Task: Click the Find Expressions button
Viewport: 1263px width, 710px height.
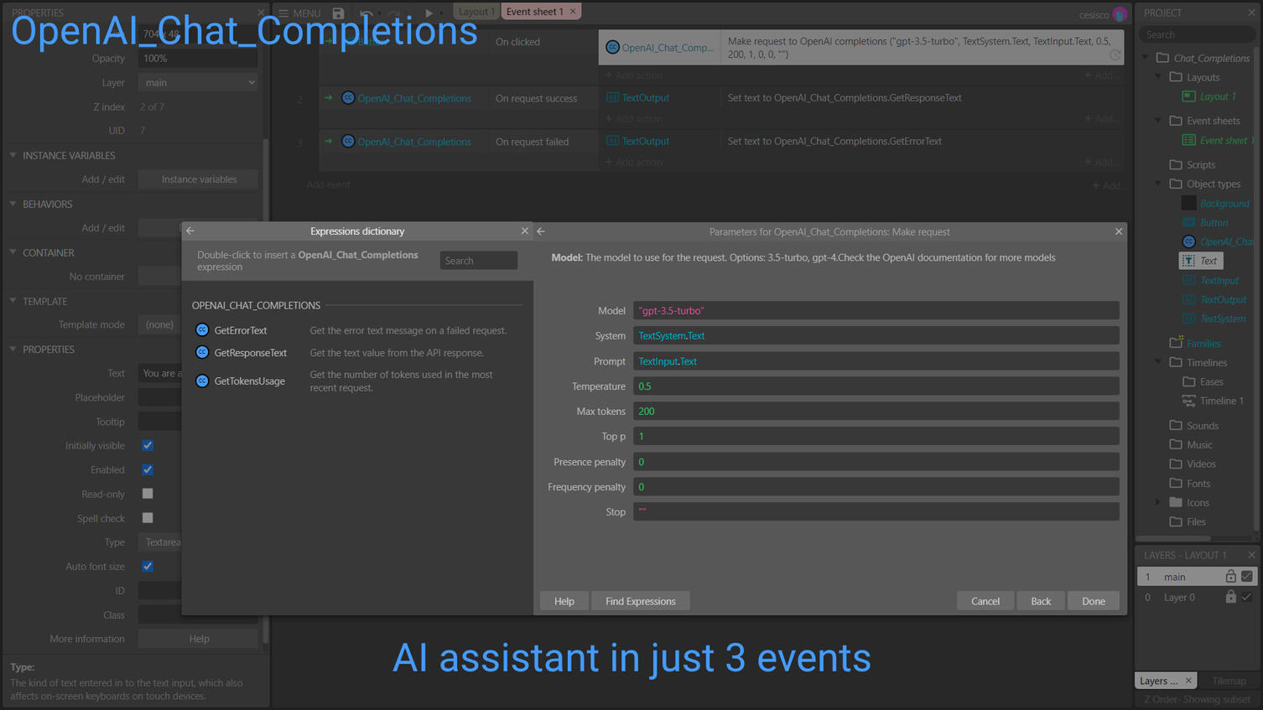Action: point(640,601)
